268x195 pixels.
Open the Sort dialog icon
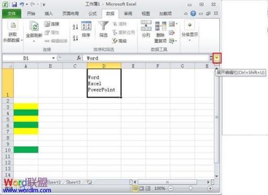[86, 29]
